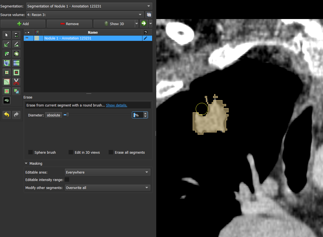Click the Add segment button

tap(23, 23)
